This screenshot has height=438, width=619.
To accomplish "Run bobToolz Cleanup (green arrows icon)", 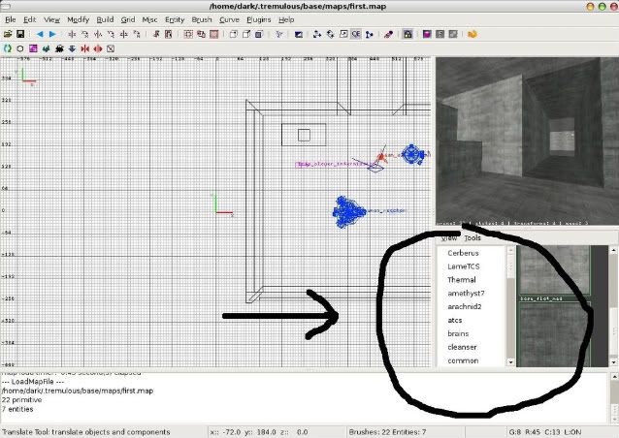I will [x=8, y=48].
